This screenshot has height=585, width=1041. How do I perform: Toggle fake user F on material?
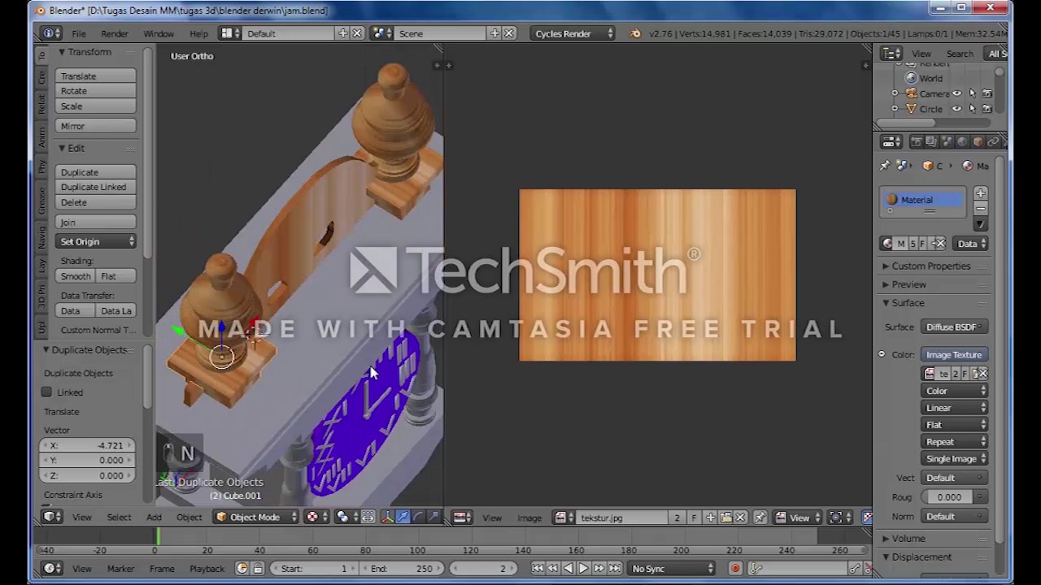tap(922, 244)
